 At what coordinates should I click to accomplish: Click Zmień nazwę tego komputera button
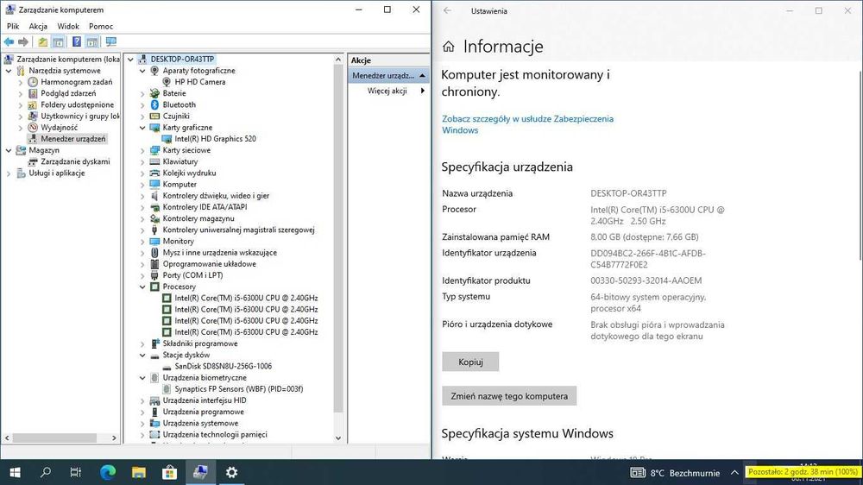[x=509, y=396]
